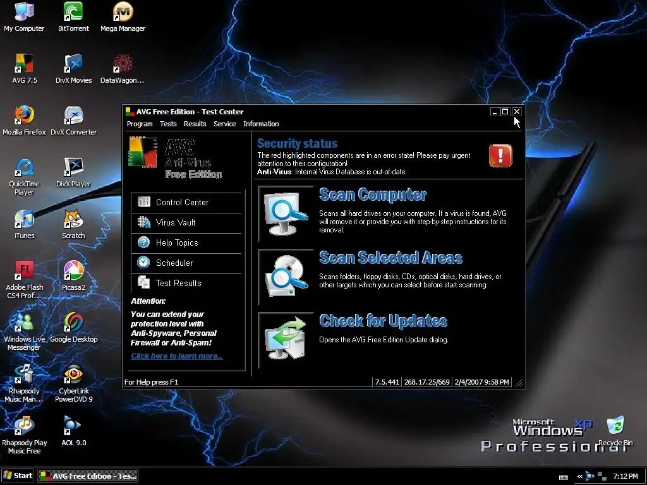Click the AVG window resize grip
Screen dimensions: 647x485
(x=519, y=383)
